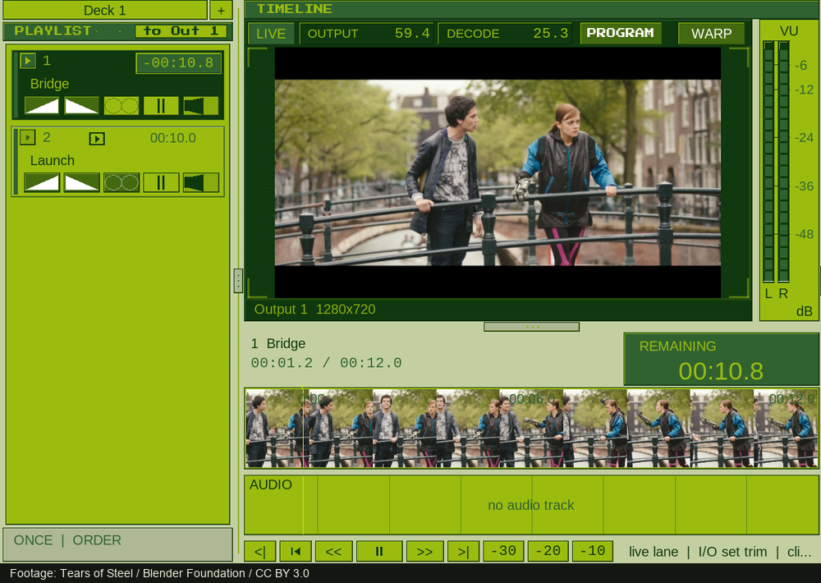Select the WARP button

[x=711, y=34]
